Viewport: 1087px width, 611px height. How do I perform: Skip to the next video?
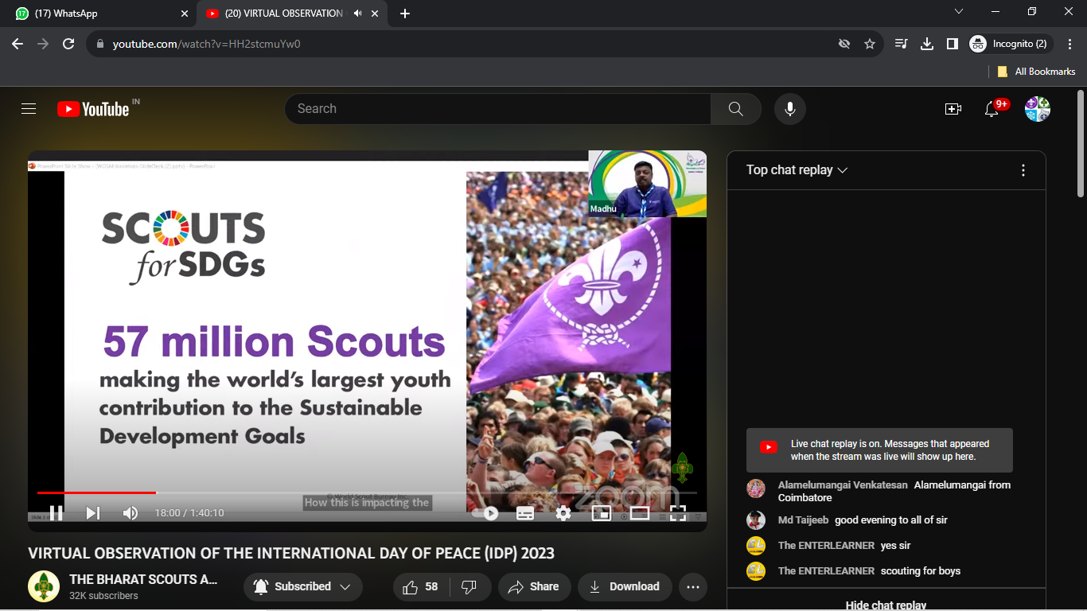[93, 513]
